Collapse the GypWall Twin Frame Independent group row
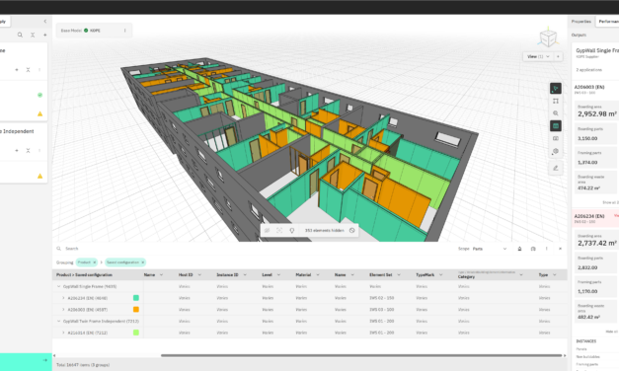Image resolution: width=619 pixels, height=371 pixels. [x=59, y=322]
